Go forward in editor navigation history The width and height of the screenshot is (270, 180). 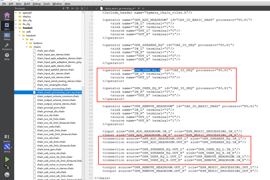(91, 8)
